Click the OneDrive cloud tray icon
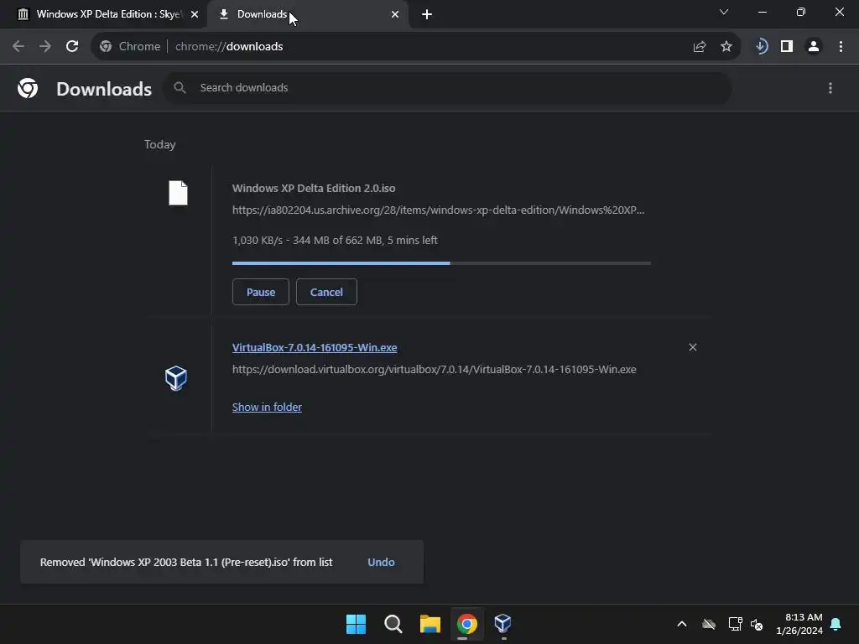859x644 pixels. (709, 624)
